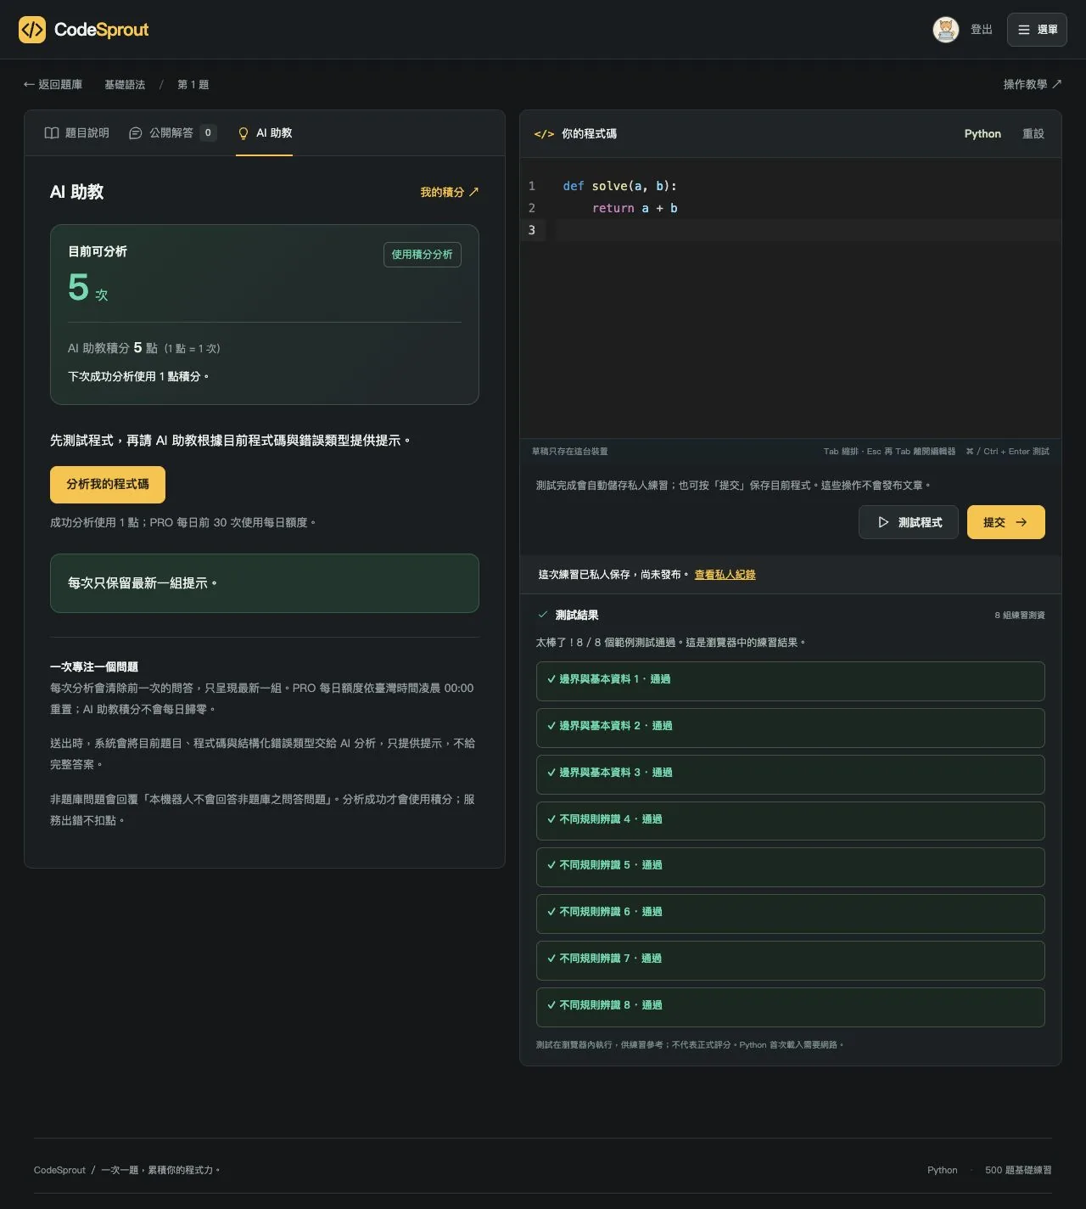Open the user avatar profile picture
The width and height of the screenshot is (1086, 1209).
[x=946, y=30]
